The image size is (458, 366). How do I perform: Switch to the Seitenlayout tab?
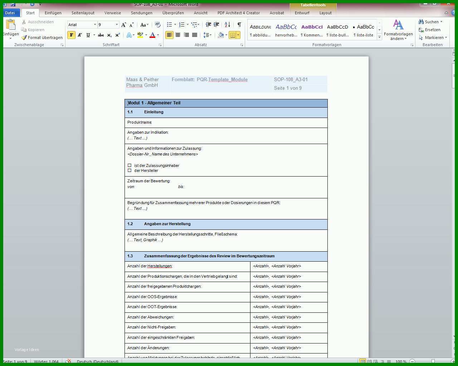(x=83, y=13)
